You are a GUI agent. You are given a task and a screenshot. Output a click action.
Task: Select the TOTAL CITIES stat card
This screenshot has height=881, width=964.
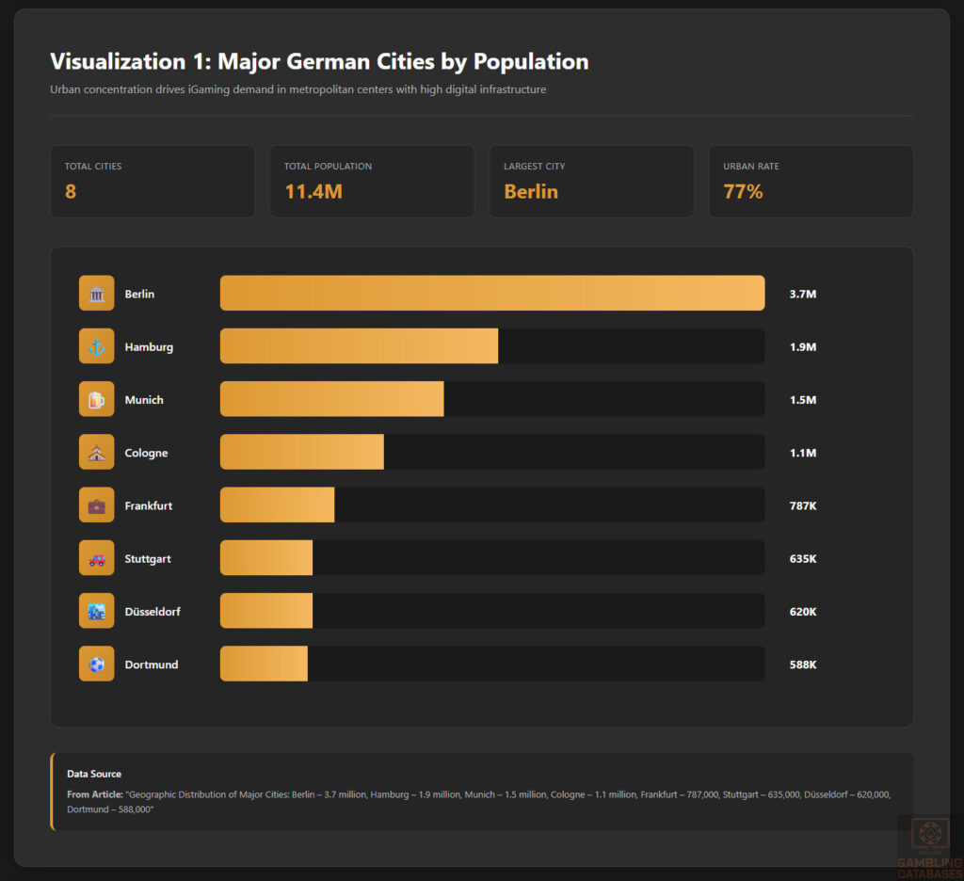[153, 181]
